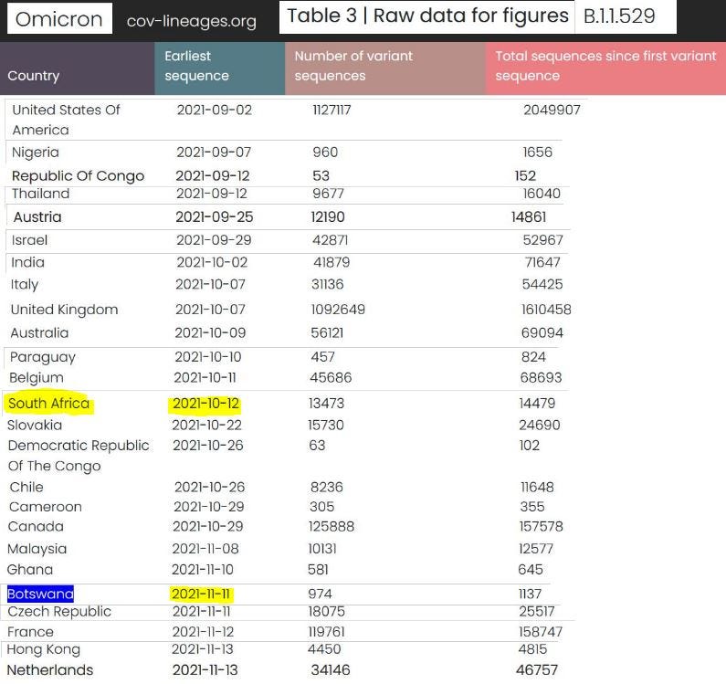The height and width of the screenshot is (684, 726).
Task: Select the Chile country cell
Action: click(x=26, y=487)
